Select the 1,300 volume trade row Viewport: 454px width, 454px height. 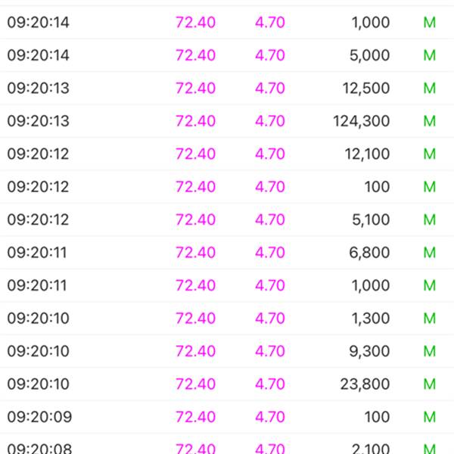(x=370, y=319)
